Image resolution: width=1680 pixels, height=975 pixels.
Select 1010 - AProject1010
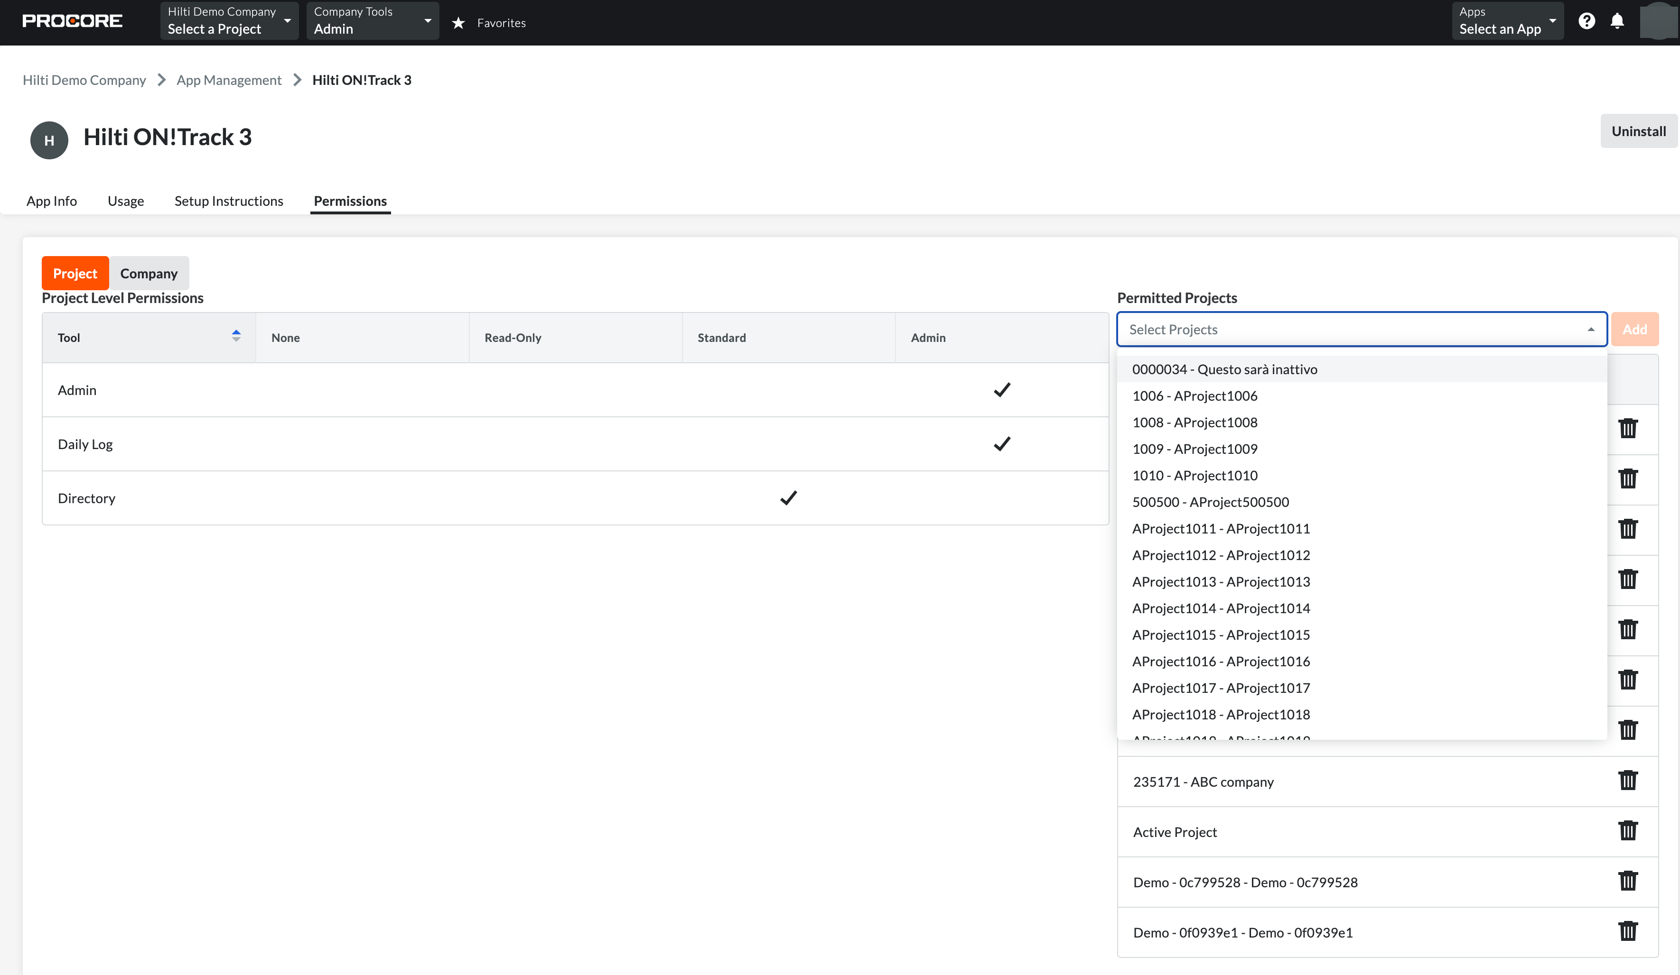click(1362, 476)
